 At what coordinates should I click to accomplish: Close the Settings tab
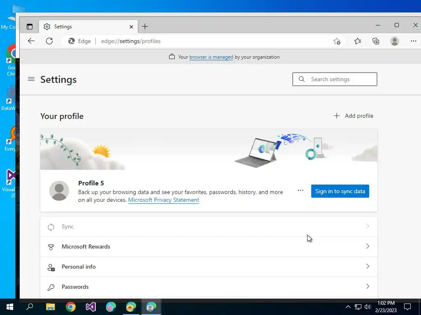click(x=131, y=27)
